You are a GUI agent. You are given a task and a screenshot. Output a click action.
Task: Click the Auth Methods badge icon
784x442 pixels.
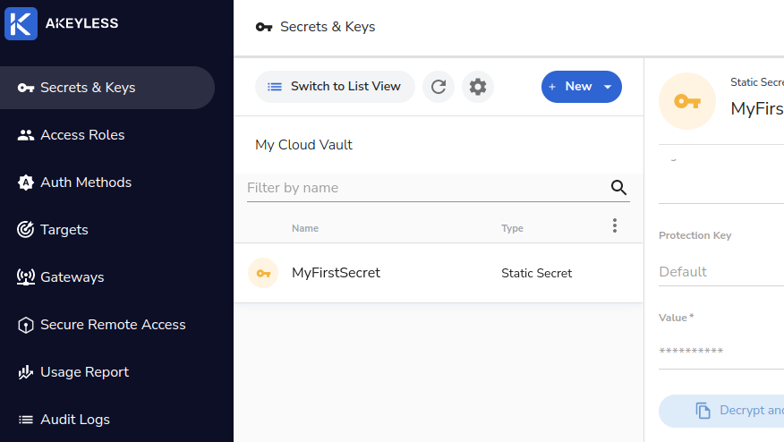click(x=25, y=183)
